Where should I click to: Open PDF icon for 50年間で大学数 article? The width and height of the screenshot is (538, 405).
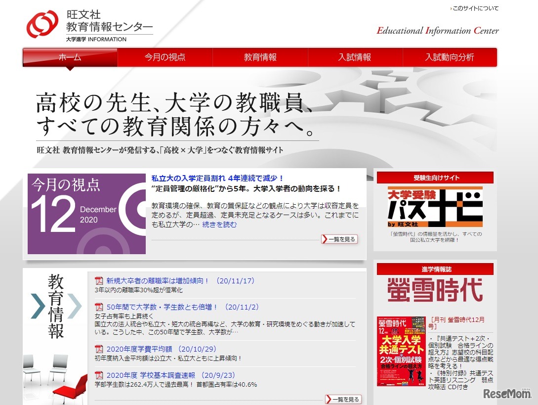click(99, 307)
